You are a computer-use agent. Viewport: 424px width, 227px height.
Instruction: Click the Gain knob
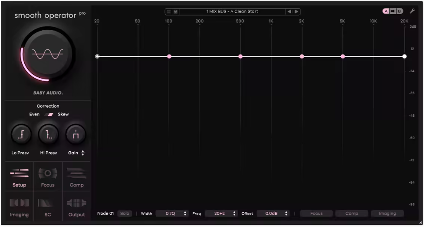point(76,134)
